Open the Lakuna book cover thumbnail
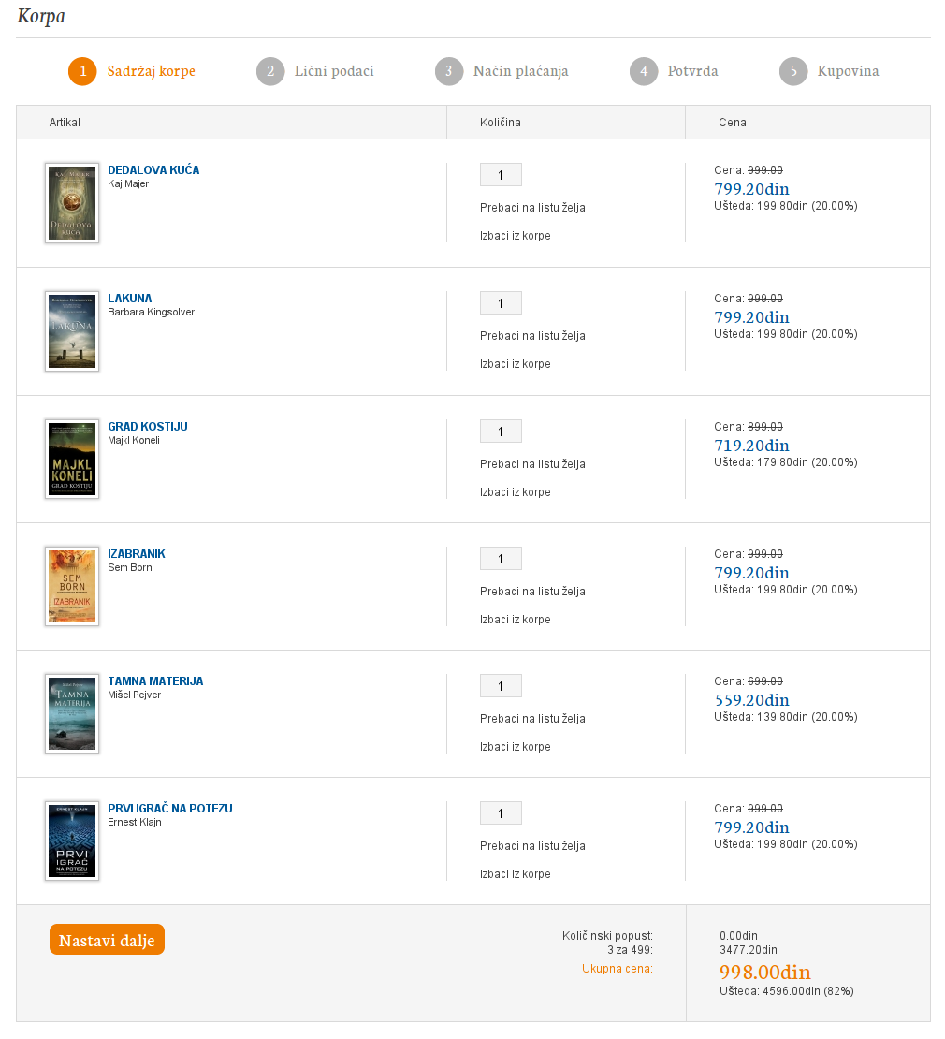This screenshot has width=945, height=1039. (x=72, y=331)
